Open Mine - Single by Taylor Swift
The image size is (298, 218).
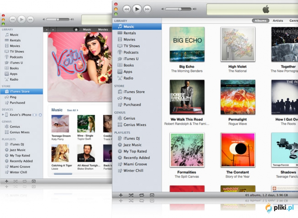86,124
